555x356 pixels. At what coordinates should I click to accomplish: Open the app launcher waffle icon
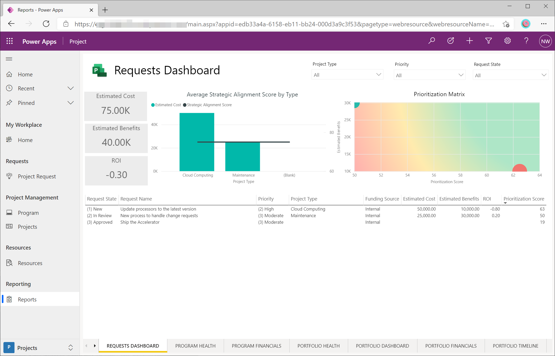tap(9, 41)
